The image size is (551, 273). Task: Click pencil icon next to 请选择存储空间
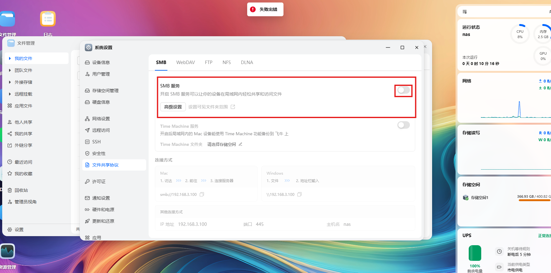tap(240, 144)
